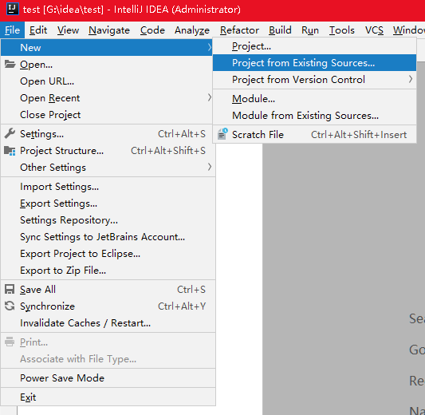Viewport: 425px width, 415px height.
Task: Click the IntelliJ IDEA logo in title bar
Action: tap(12, 9)
